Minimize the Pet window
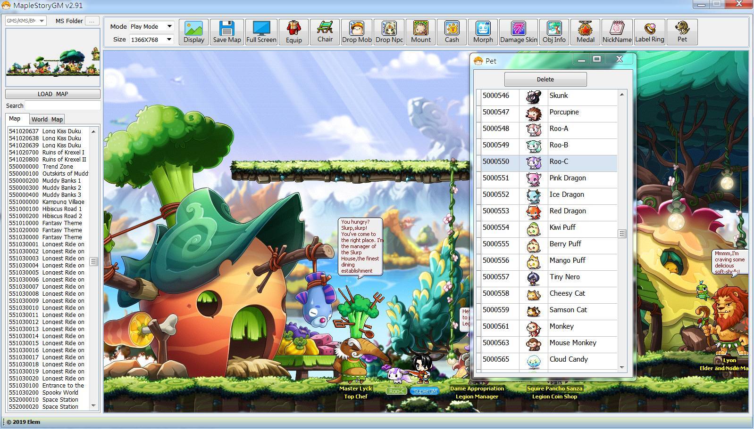The width and height of the screenshot is (754, 429). click(x=581, y=59)
